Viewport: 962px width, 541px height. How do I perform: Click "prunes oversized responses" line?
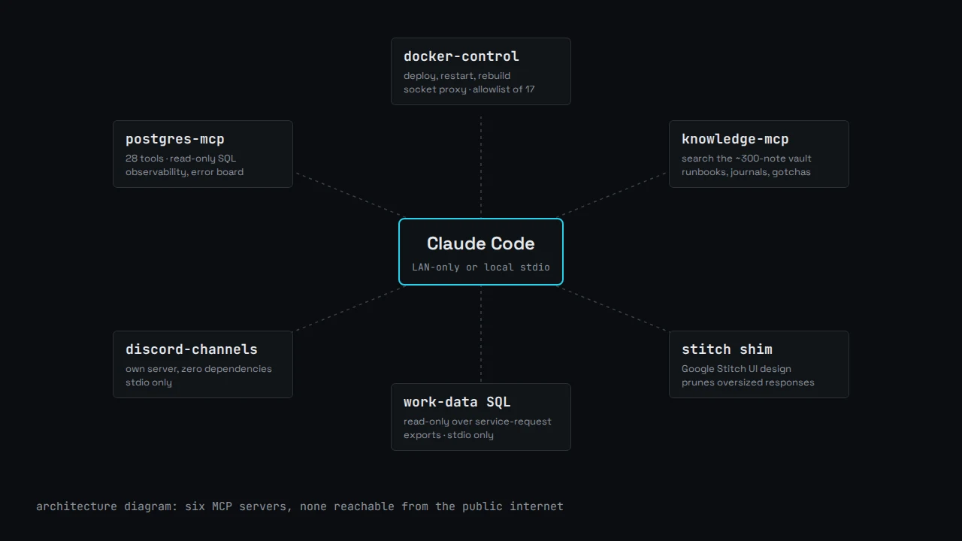[748, 382]
